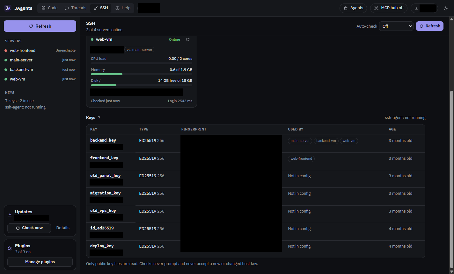454x274 pixels.
Task: Click the old_panel_key name
Action: (x=106, y=176)
